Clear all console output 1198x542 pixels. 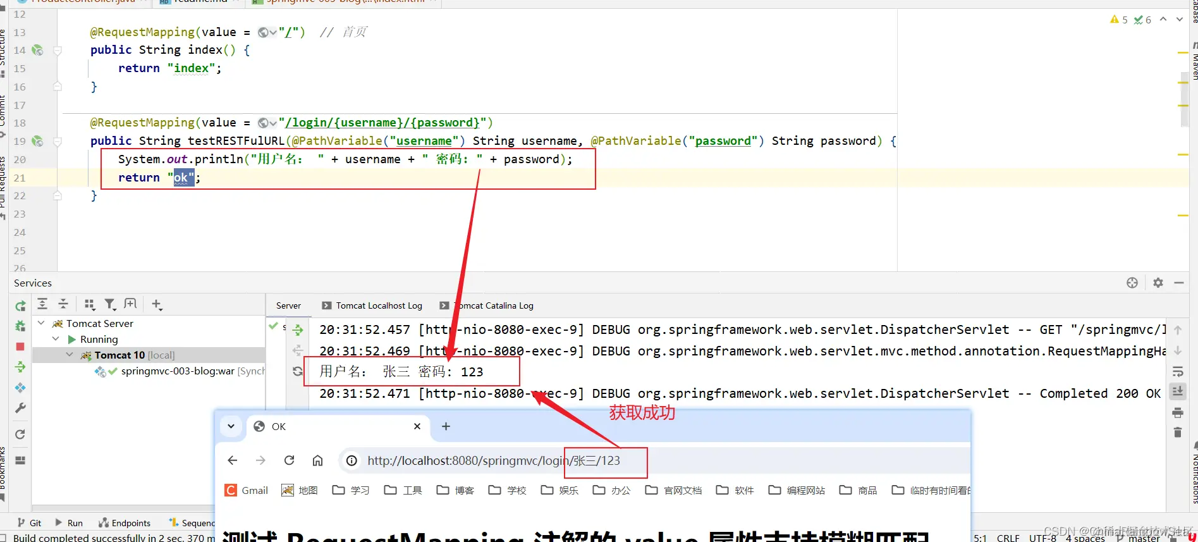tap(1178, 433)
